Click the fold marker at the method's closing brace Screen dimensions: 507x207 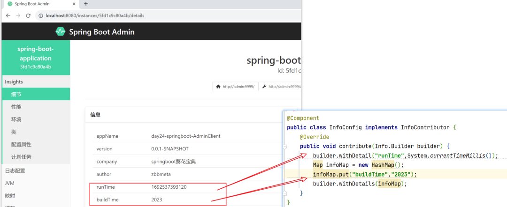coord(284,193)
